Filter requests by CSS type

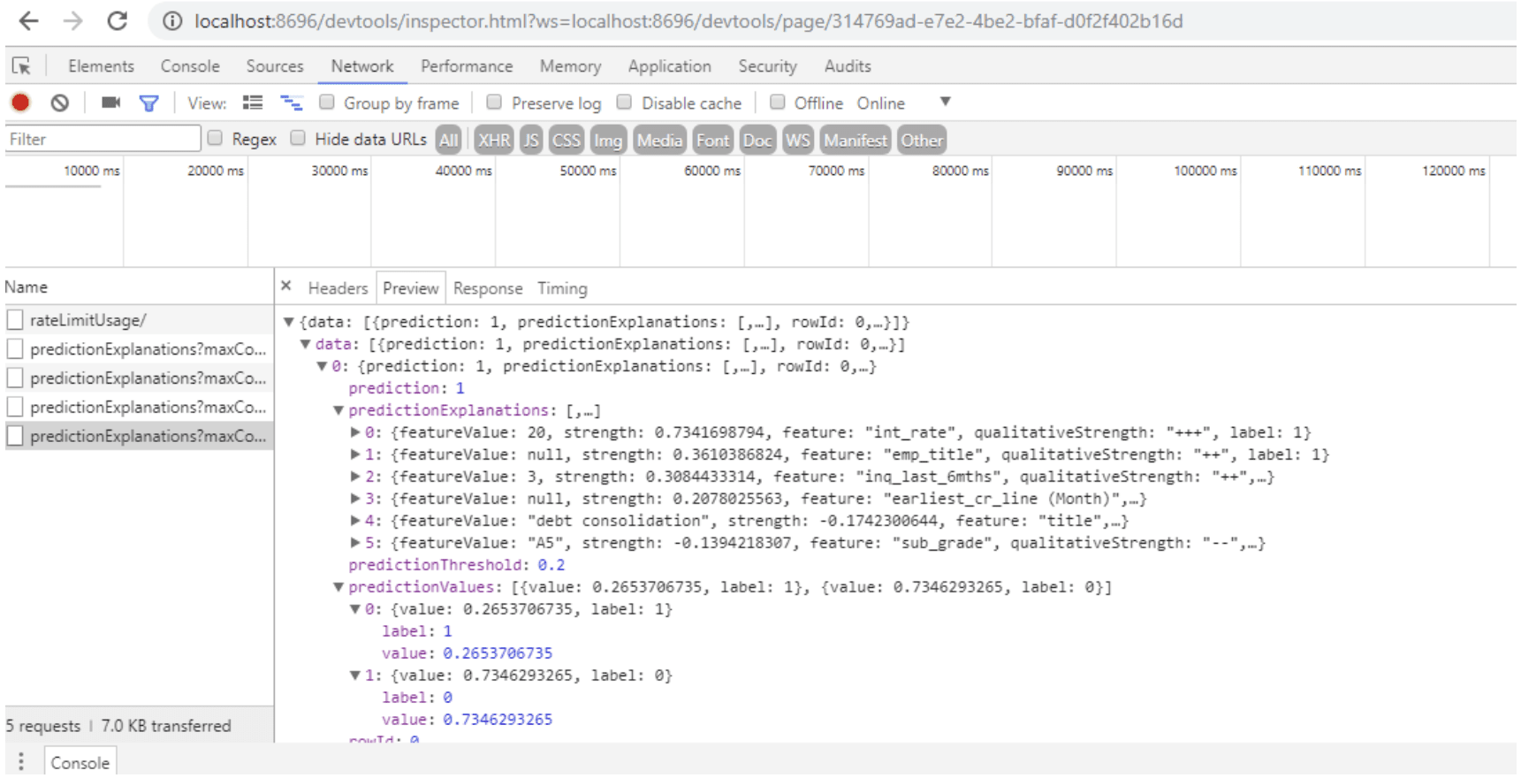(567, 140)
